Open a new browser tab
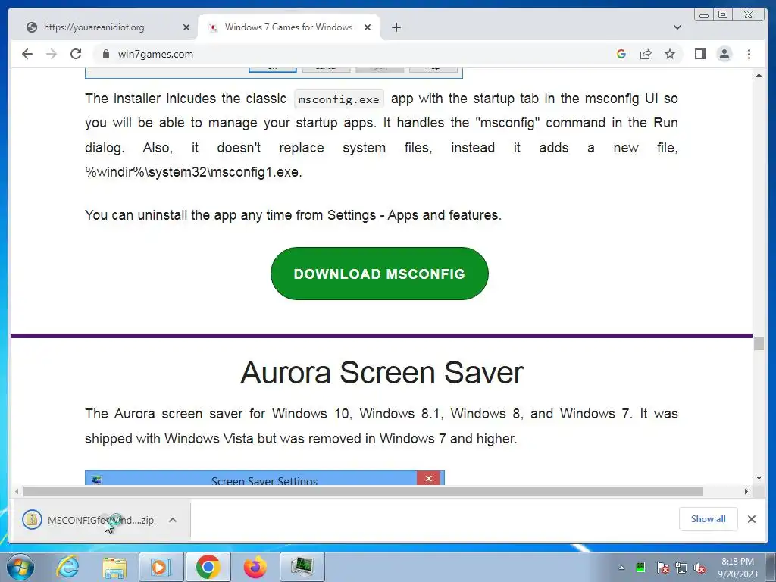776x582 pixels. tap(396, 27)
